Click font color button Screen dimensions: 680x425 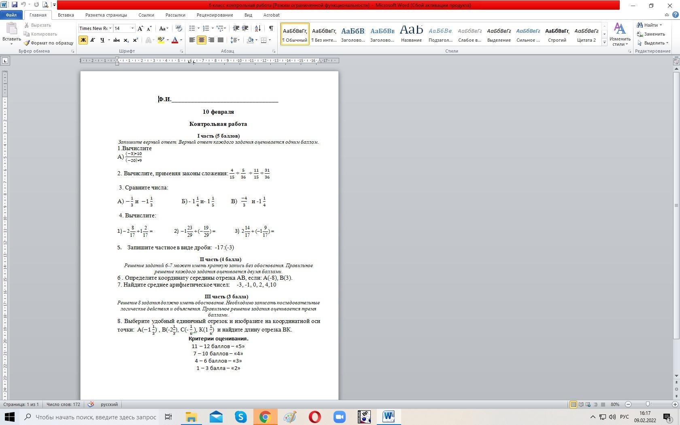click(175, 40)
